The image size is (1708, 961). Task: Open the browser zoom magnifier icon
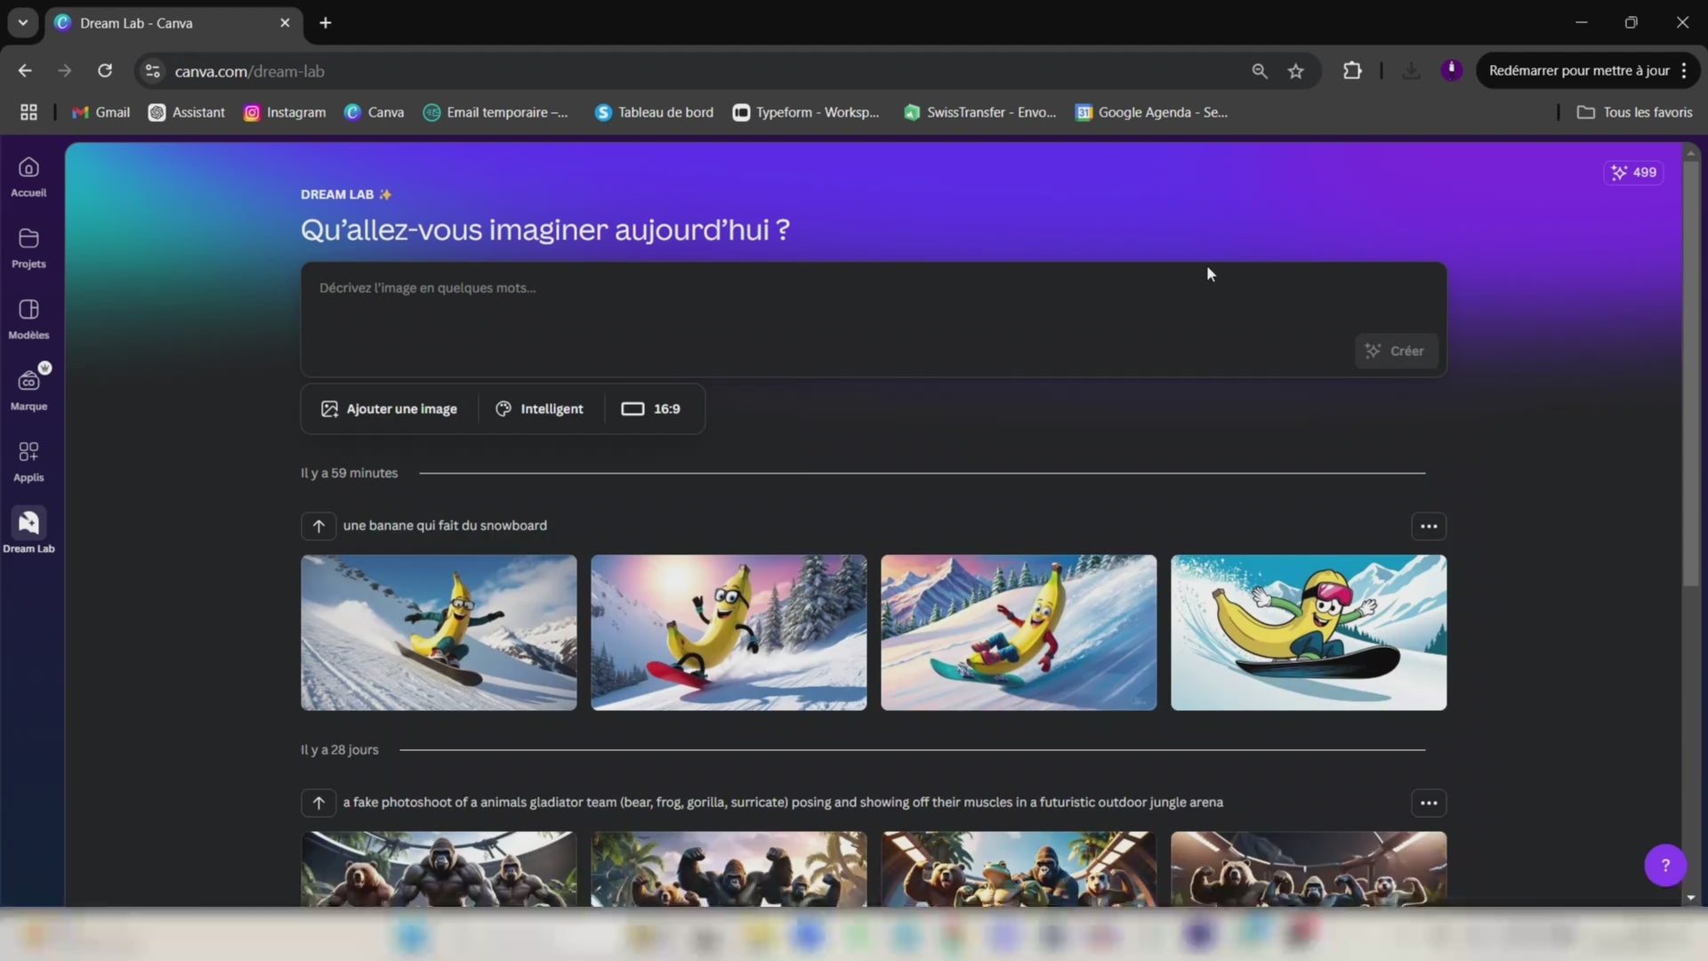1260,71
